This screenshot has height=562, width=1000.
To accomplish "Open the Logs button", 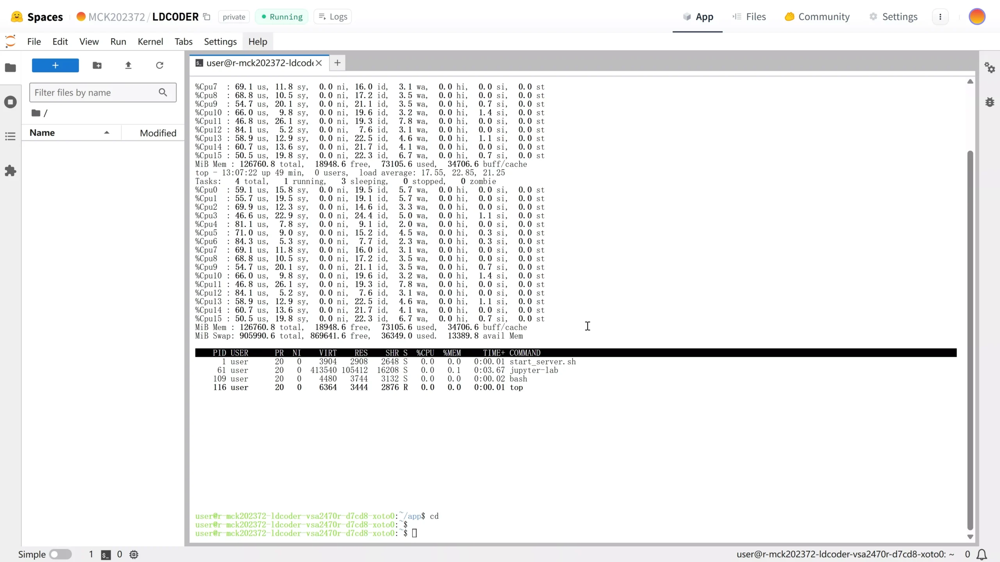I will click(333, 17).
